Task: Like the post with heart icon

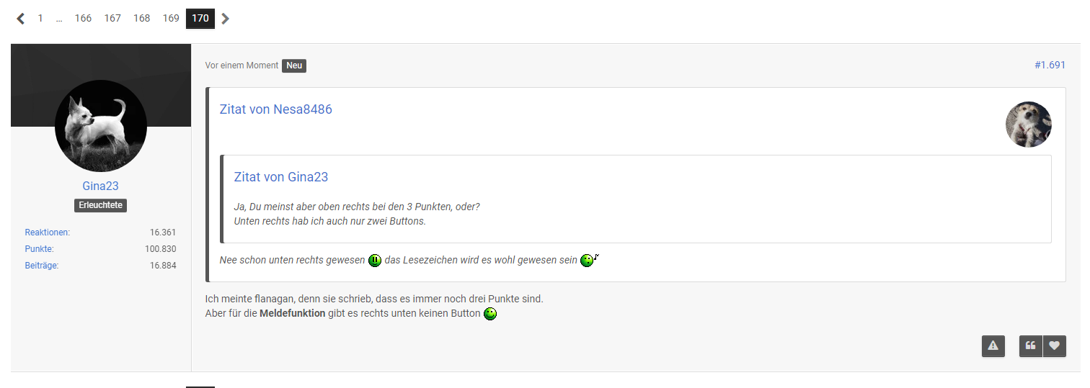Action: (1055, 346)
